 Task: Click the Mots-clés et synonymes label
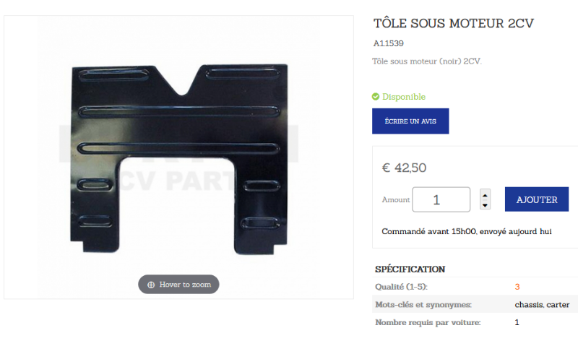click(423, 305)
